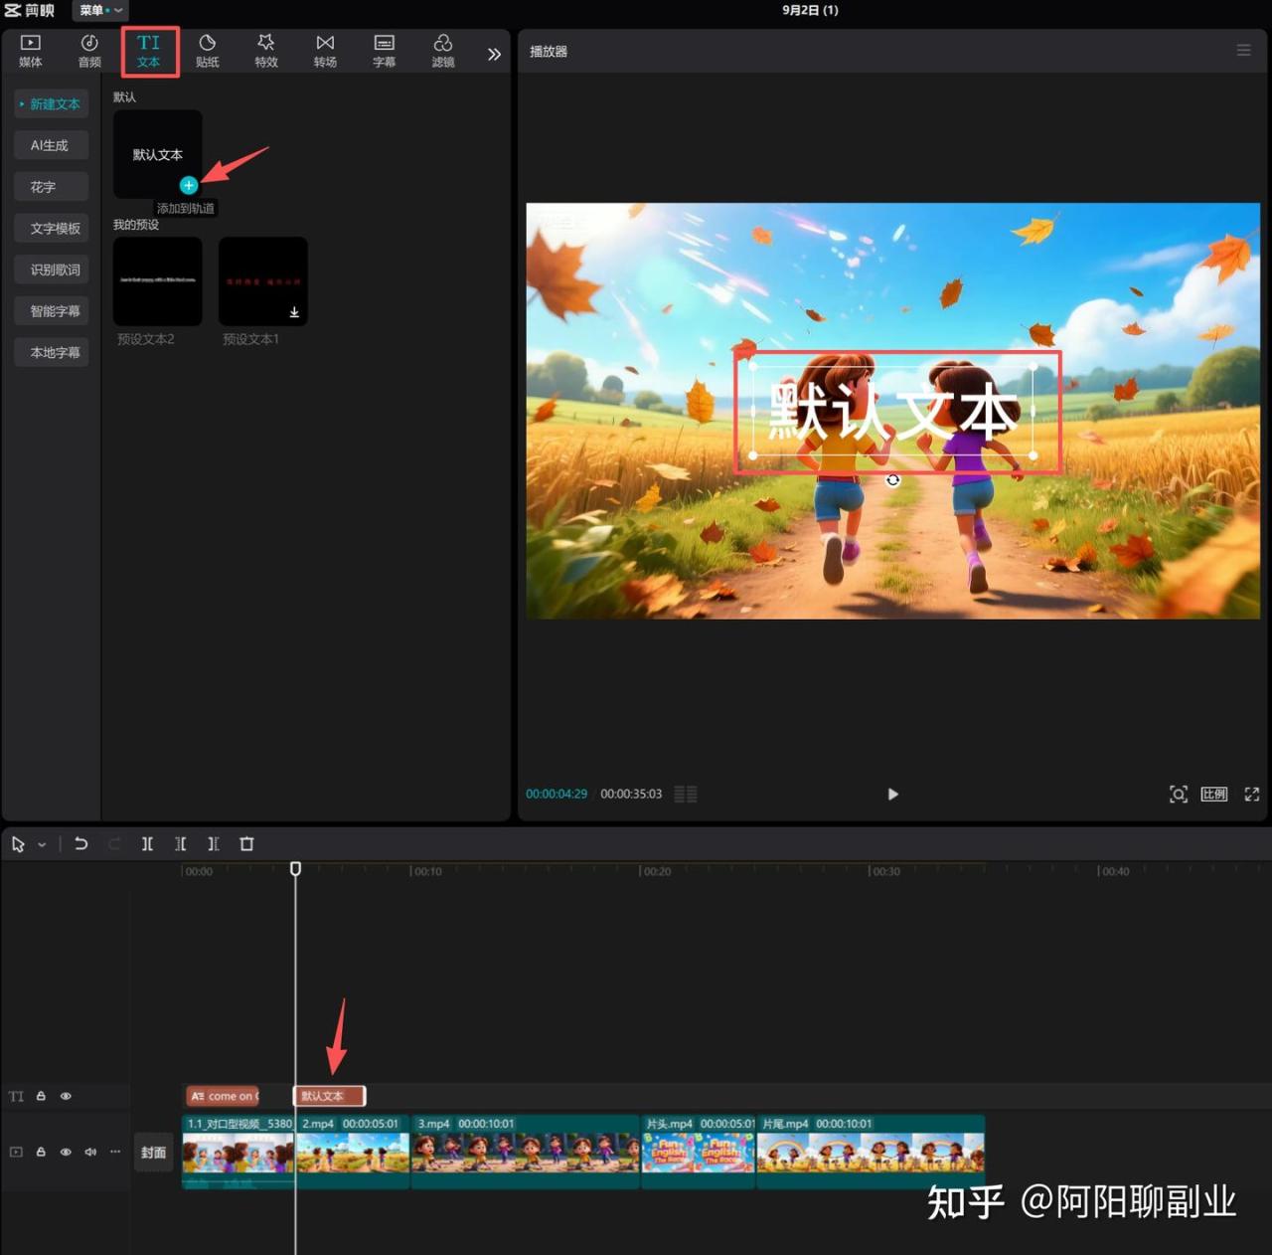This screenshot has height=1255, width=1272.
Task: Click the plus icon on default text
Action: point(188,185)
